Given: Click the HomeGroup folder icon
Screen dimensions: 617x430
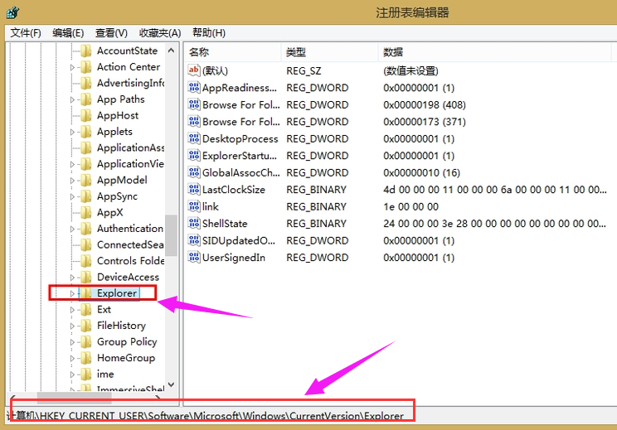Looking at the screenshot, I should click(86, 358).
